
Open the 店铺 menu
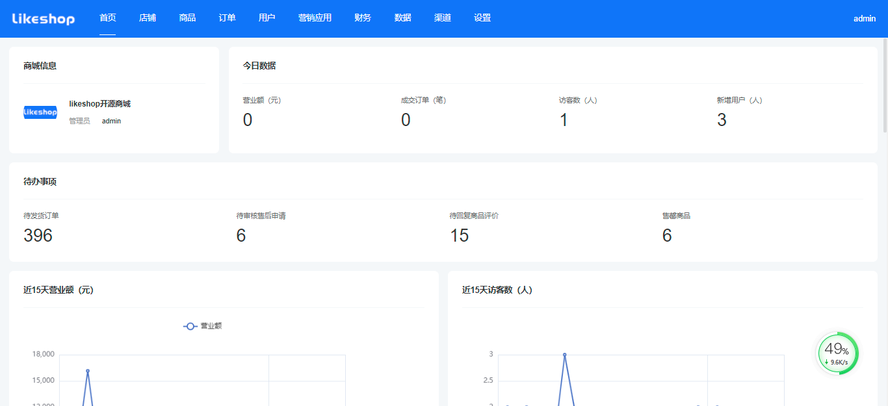[148, 18]
